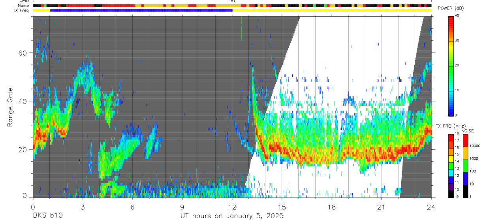Viewport: 485px width, 224px height.
Task: Click the 100 label on the NOISE scale
Action: point(473,171)
